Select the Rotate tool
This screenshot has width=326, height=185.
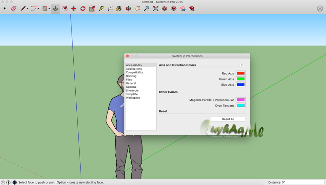83,8
